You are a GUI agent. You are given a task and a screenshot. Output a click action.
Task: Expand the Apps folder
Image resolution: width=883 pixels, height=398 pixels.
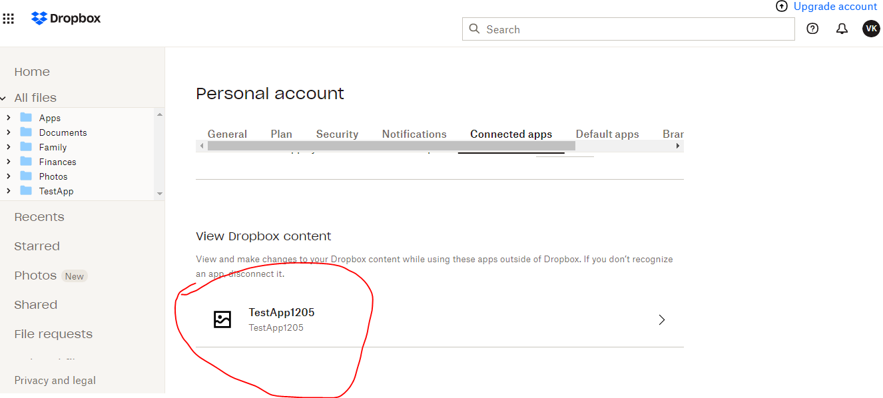pos(8,118)
